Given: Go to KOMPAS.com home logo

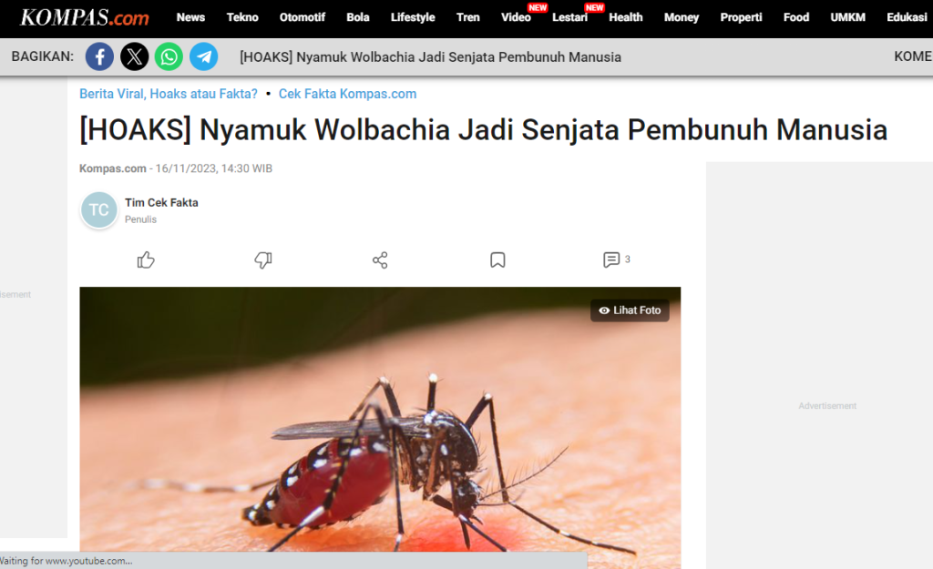Looking at the screenshot, I should point(85,18).
